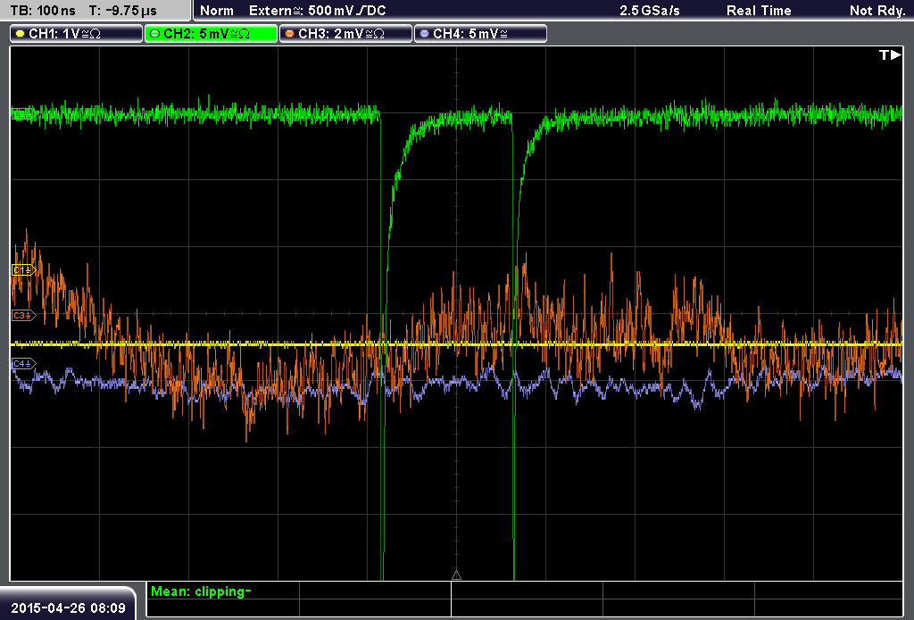The width and height of the screenshot is (914, 620).
Task: Click the purple CH4 color dot
Action: tap(424, 34)
